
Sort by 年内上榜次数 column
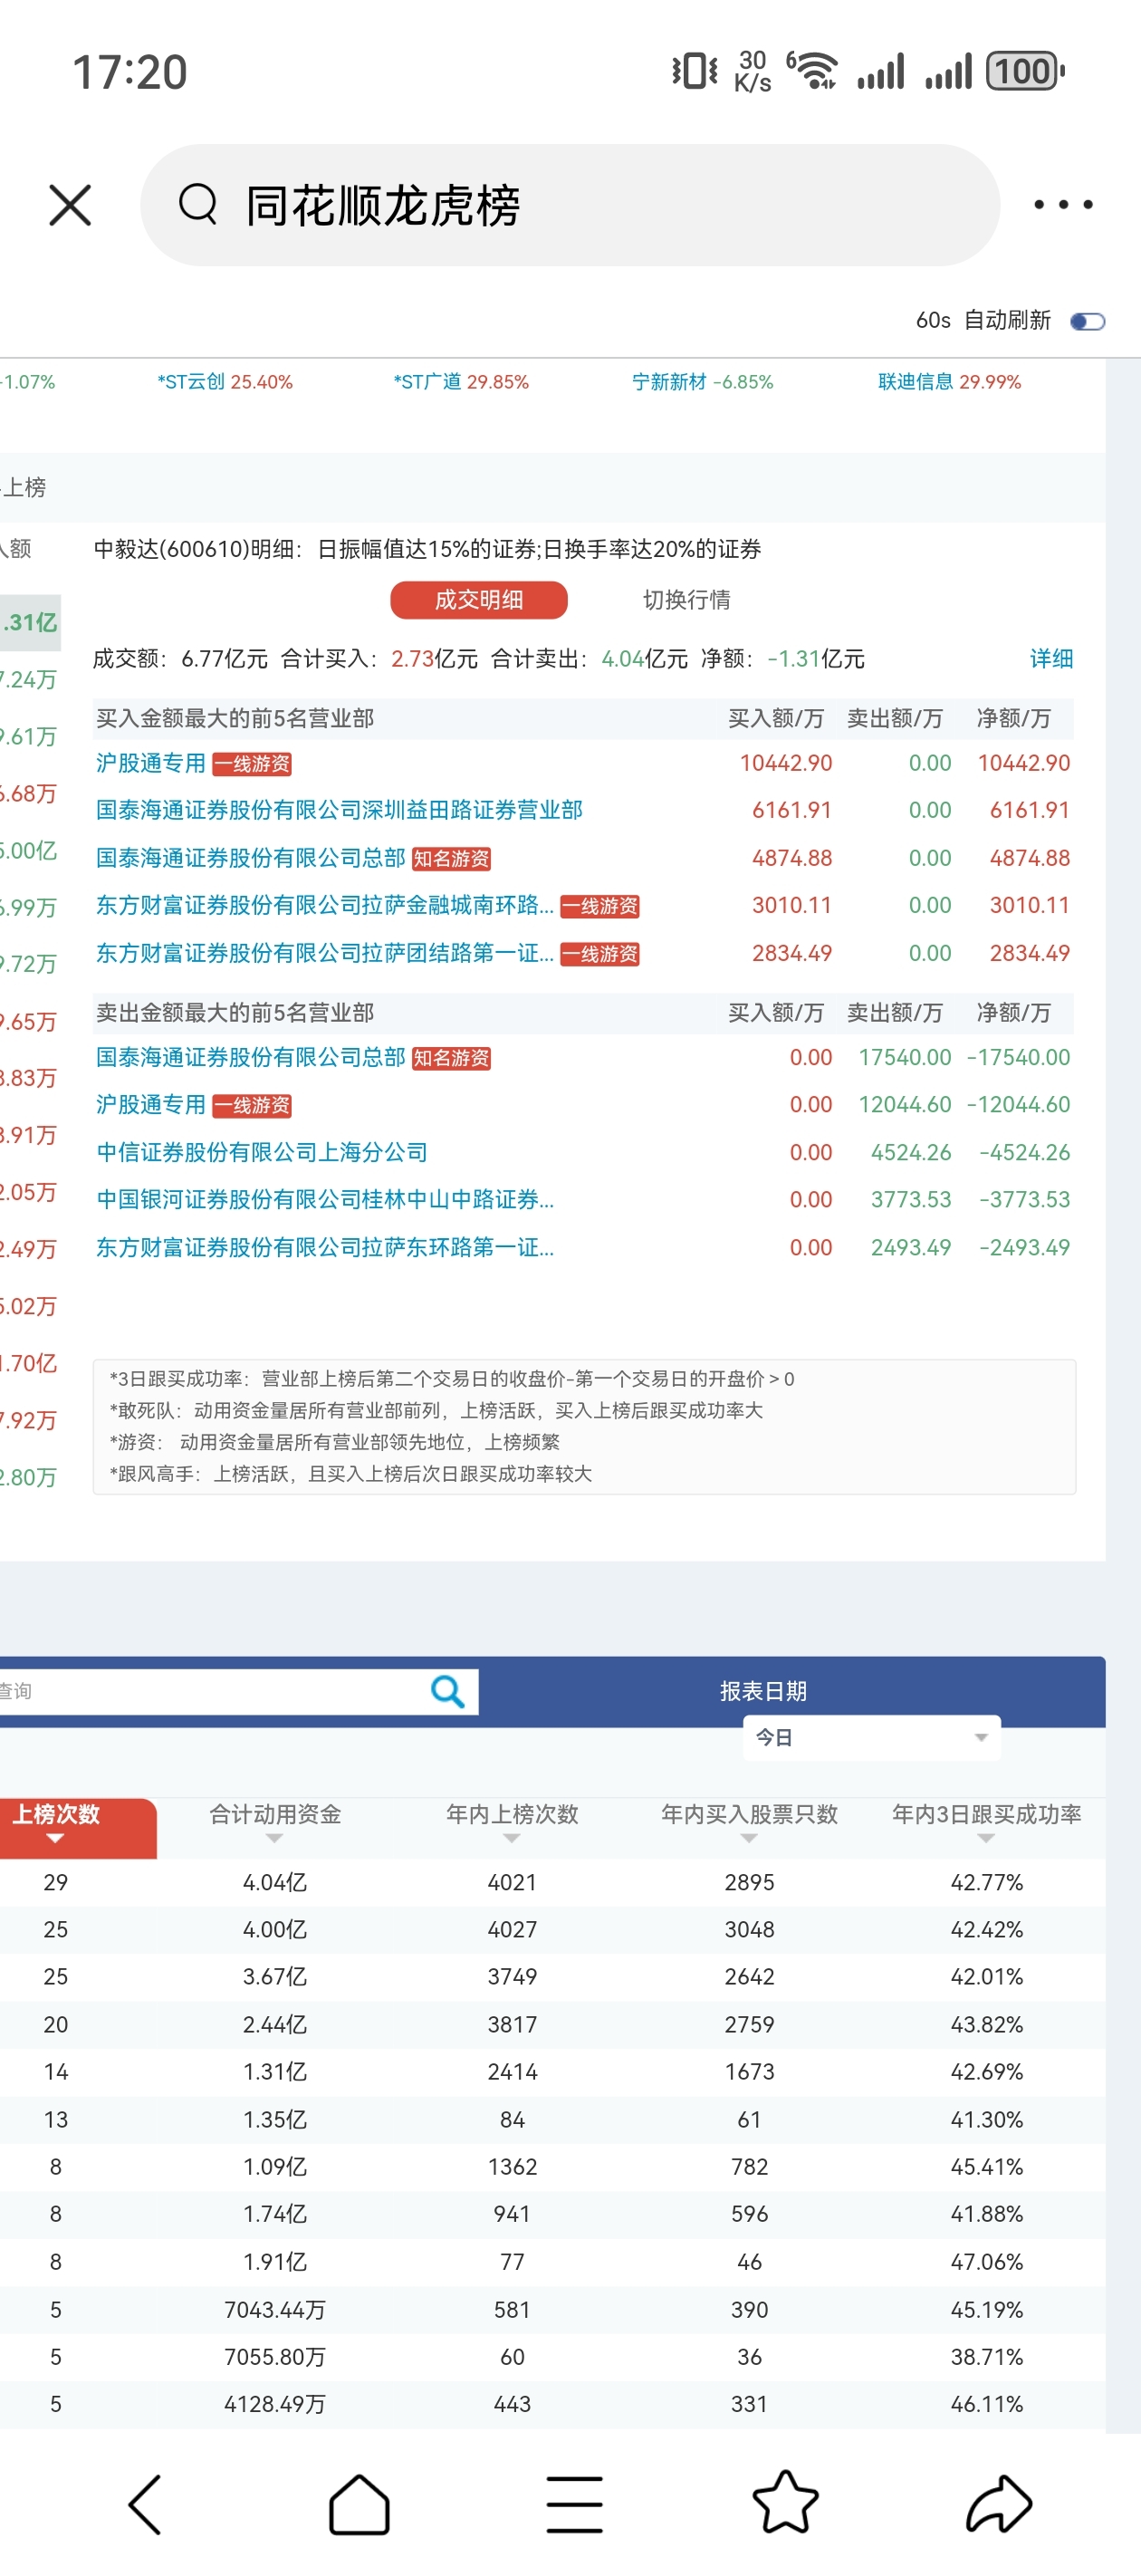tap(512, 1824)
